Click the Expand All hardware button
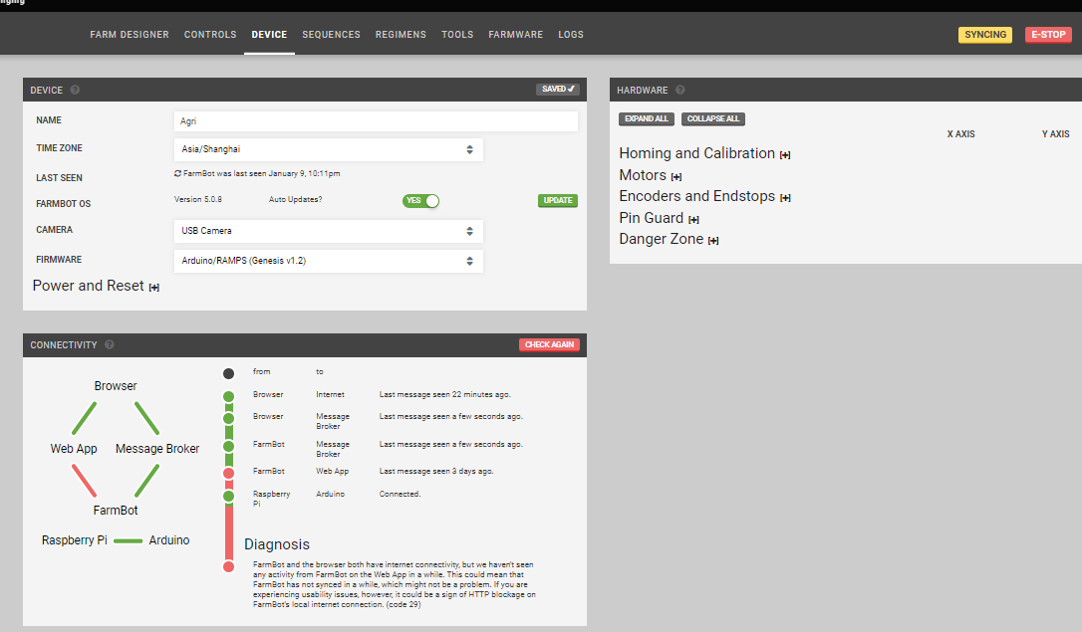 (647, 119)
